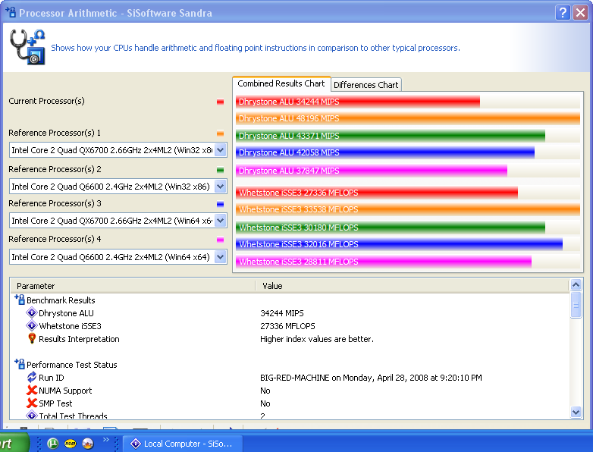593x452 pixels.
Task: Click the red Dhrystone ALU 34244 MIPS bar
Action: point(358,102)
